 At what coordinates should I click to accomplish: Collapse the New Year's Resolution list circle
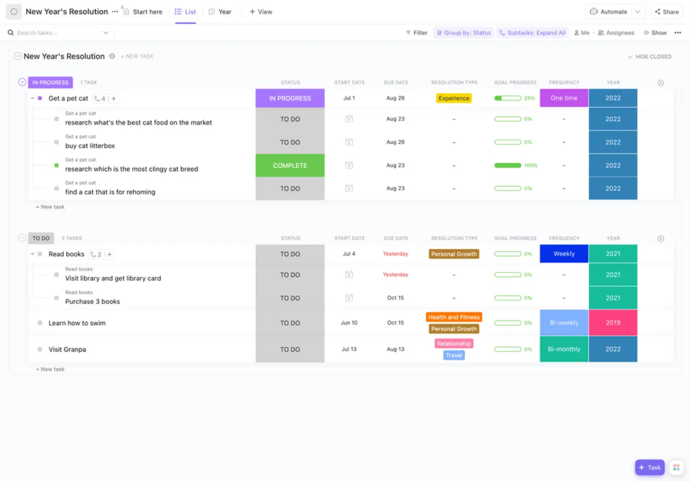[x=17, y=56]
